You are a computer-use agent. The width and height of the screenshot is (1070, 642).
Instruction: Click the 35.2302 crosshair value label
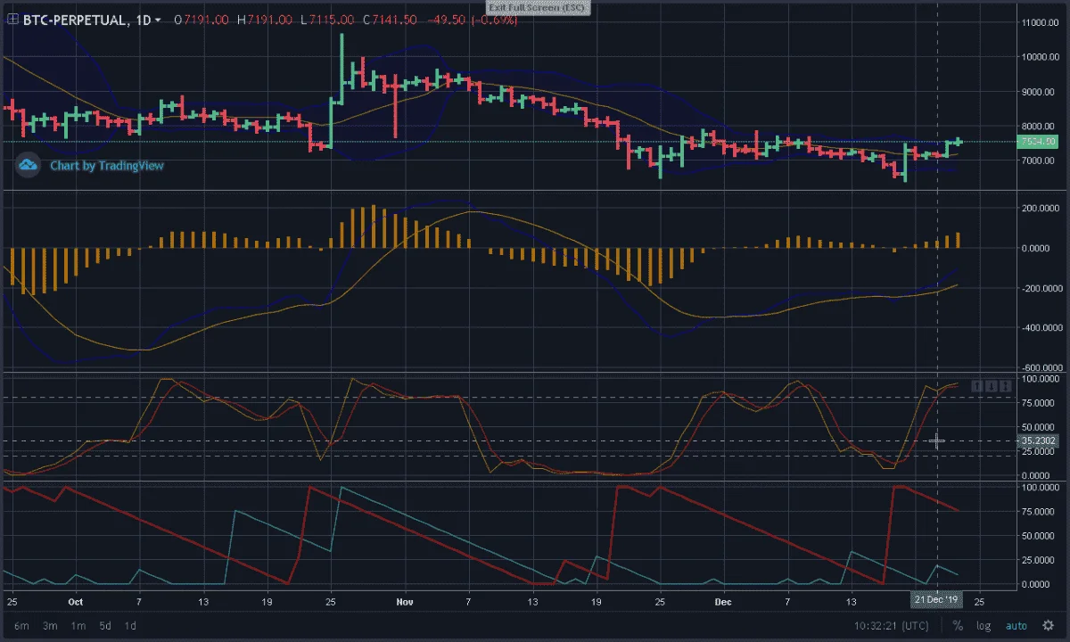point(1037,440)
